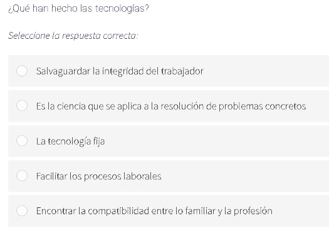The width and height of the screenshot is (329, 228).
Task: Tick radio for 'Encontrar la compatibilidad' option
Action: [x=22, y=210]
